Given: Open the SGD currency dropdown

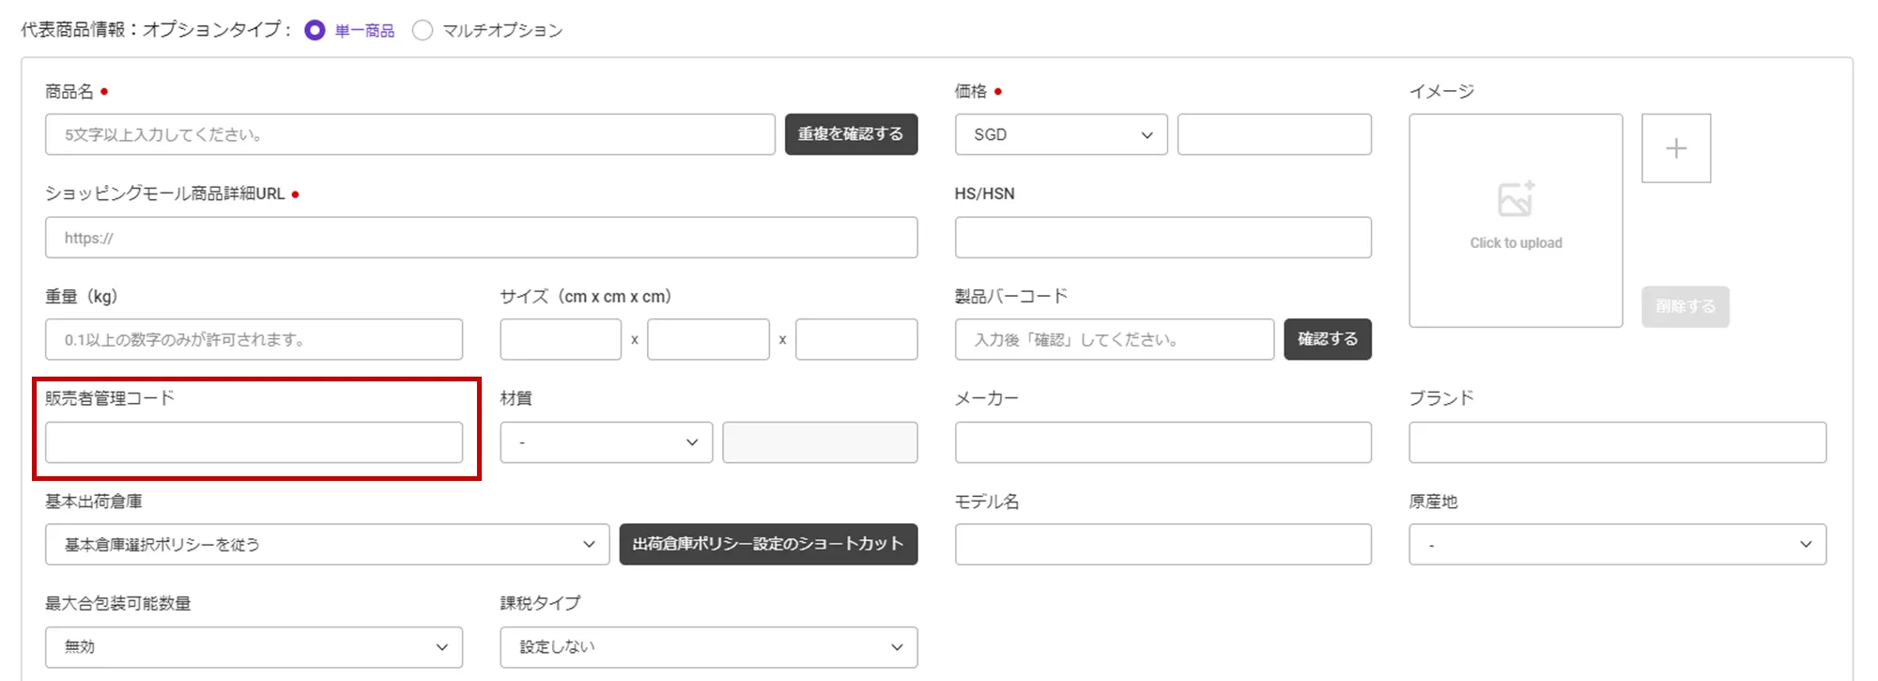Looking at the screenshot, I should coord(1061,134).
